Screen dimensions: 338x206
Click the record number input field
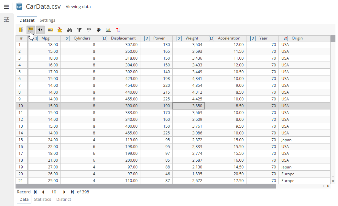click(x=54, y=192)
